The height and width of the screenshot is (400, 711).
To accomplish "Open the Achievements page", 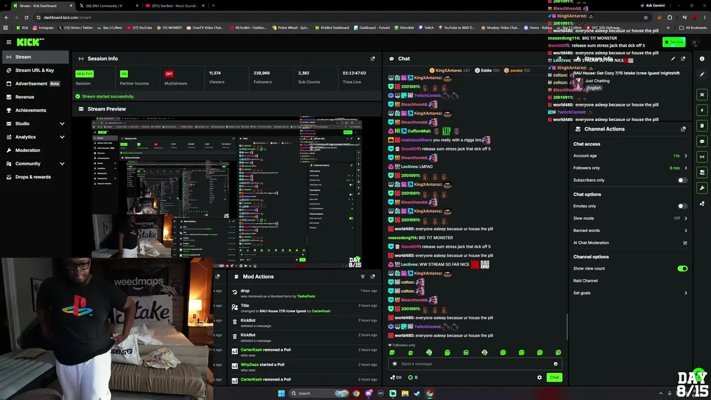I will tap(36, 110).
